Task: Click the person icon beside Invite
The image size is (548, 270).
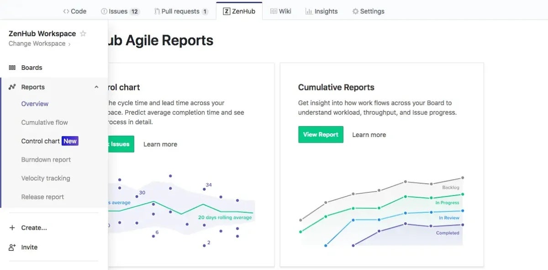Action: pos(11,247)
